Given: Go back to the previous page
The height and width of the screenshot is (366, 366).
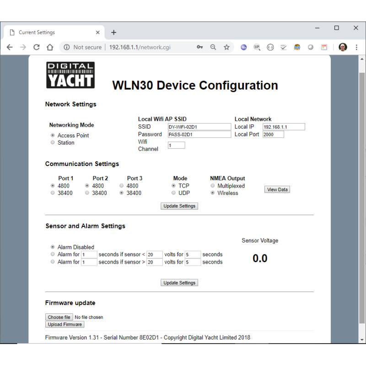Looking at the screenshot, I should [x=10, y=47].
